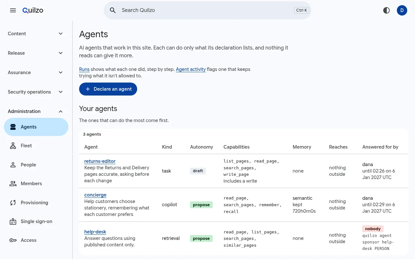Screen dimensions: 415x259
Task: Follow the Runs link
Action: point(84,69)
